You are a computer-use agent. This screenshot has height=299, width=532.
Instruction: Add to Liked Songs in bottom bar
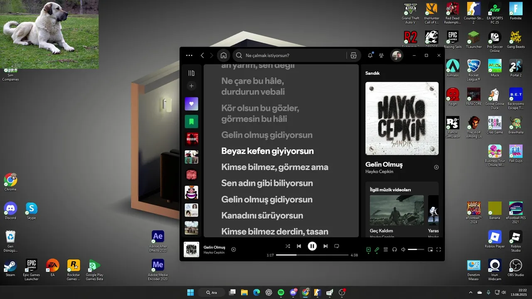[x=234, y=249]
